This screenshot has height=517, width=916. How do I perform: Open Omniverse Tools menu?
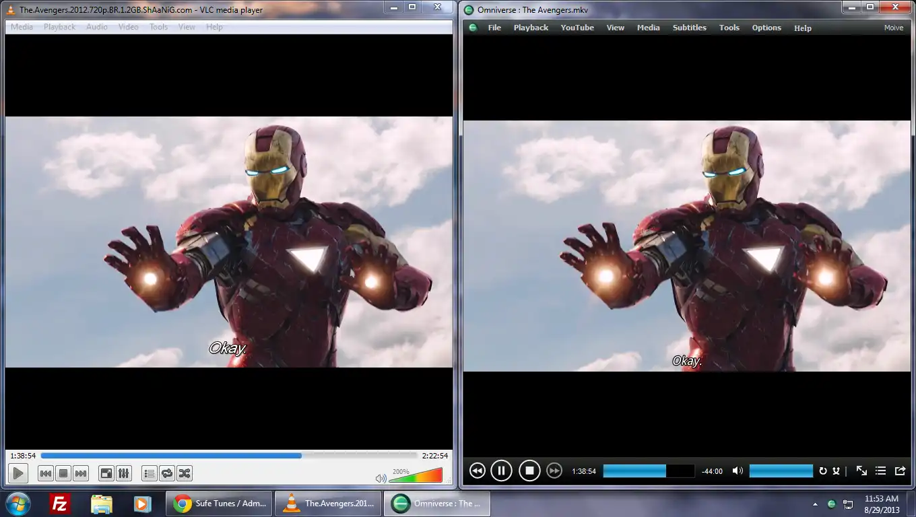tap(729, 28)
